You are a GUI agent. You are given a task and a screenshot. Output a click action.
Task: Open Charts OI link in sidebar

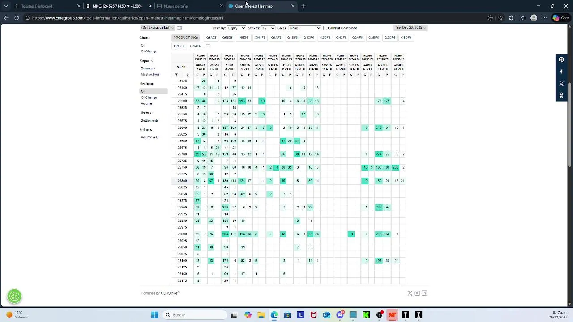[x=143, y=45]
